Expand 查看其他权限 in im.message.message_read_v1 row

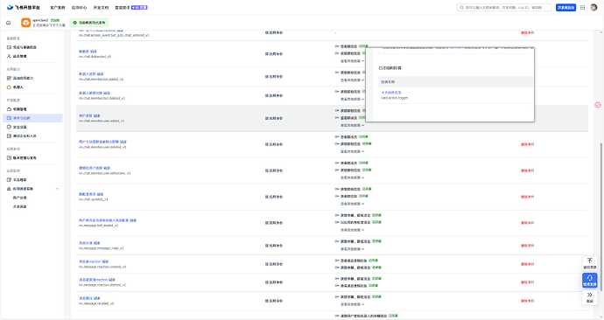pyautogui.click(x=352, y=249)
